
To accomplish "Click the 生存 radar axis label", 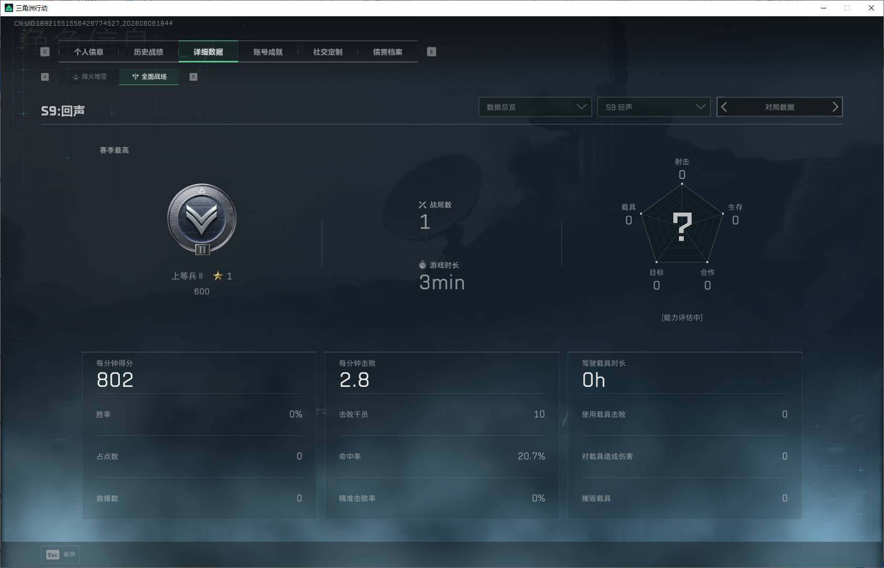I will click(x=735, y=207).
